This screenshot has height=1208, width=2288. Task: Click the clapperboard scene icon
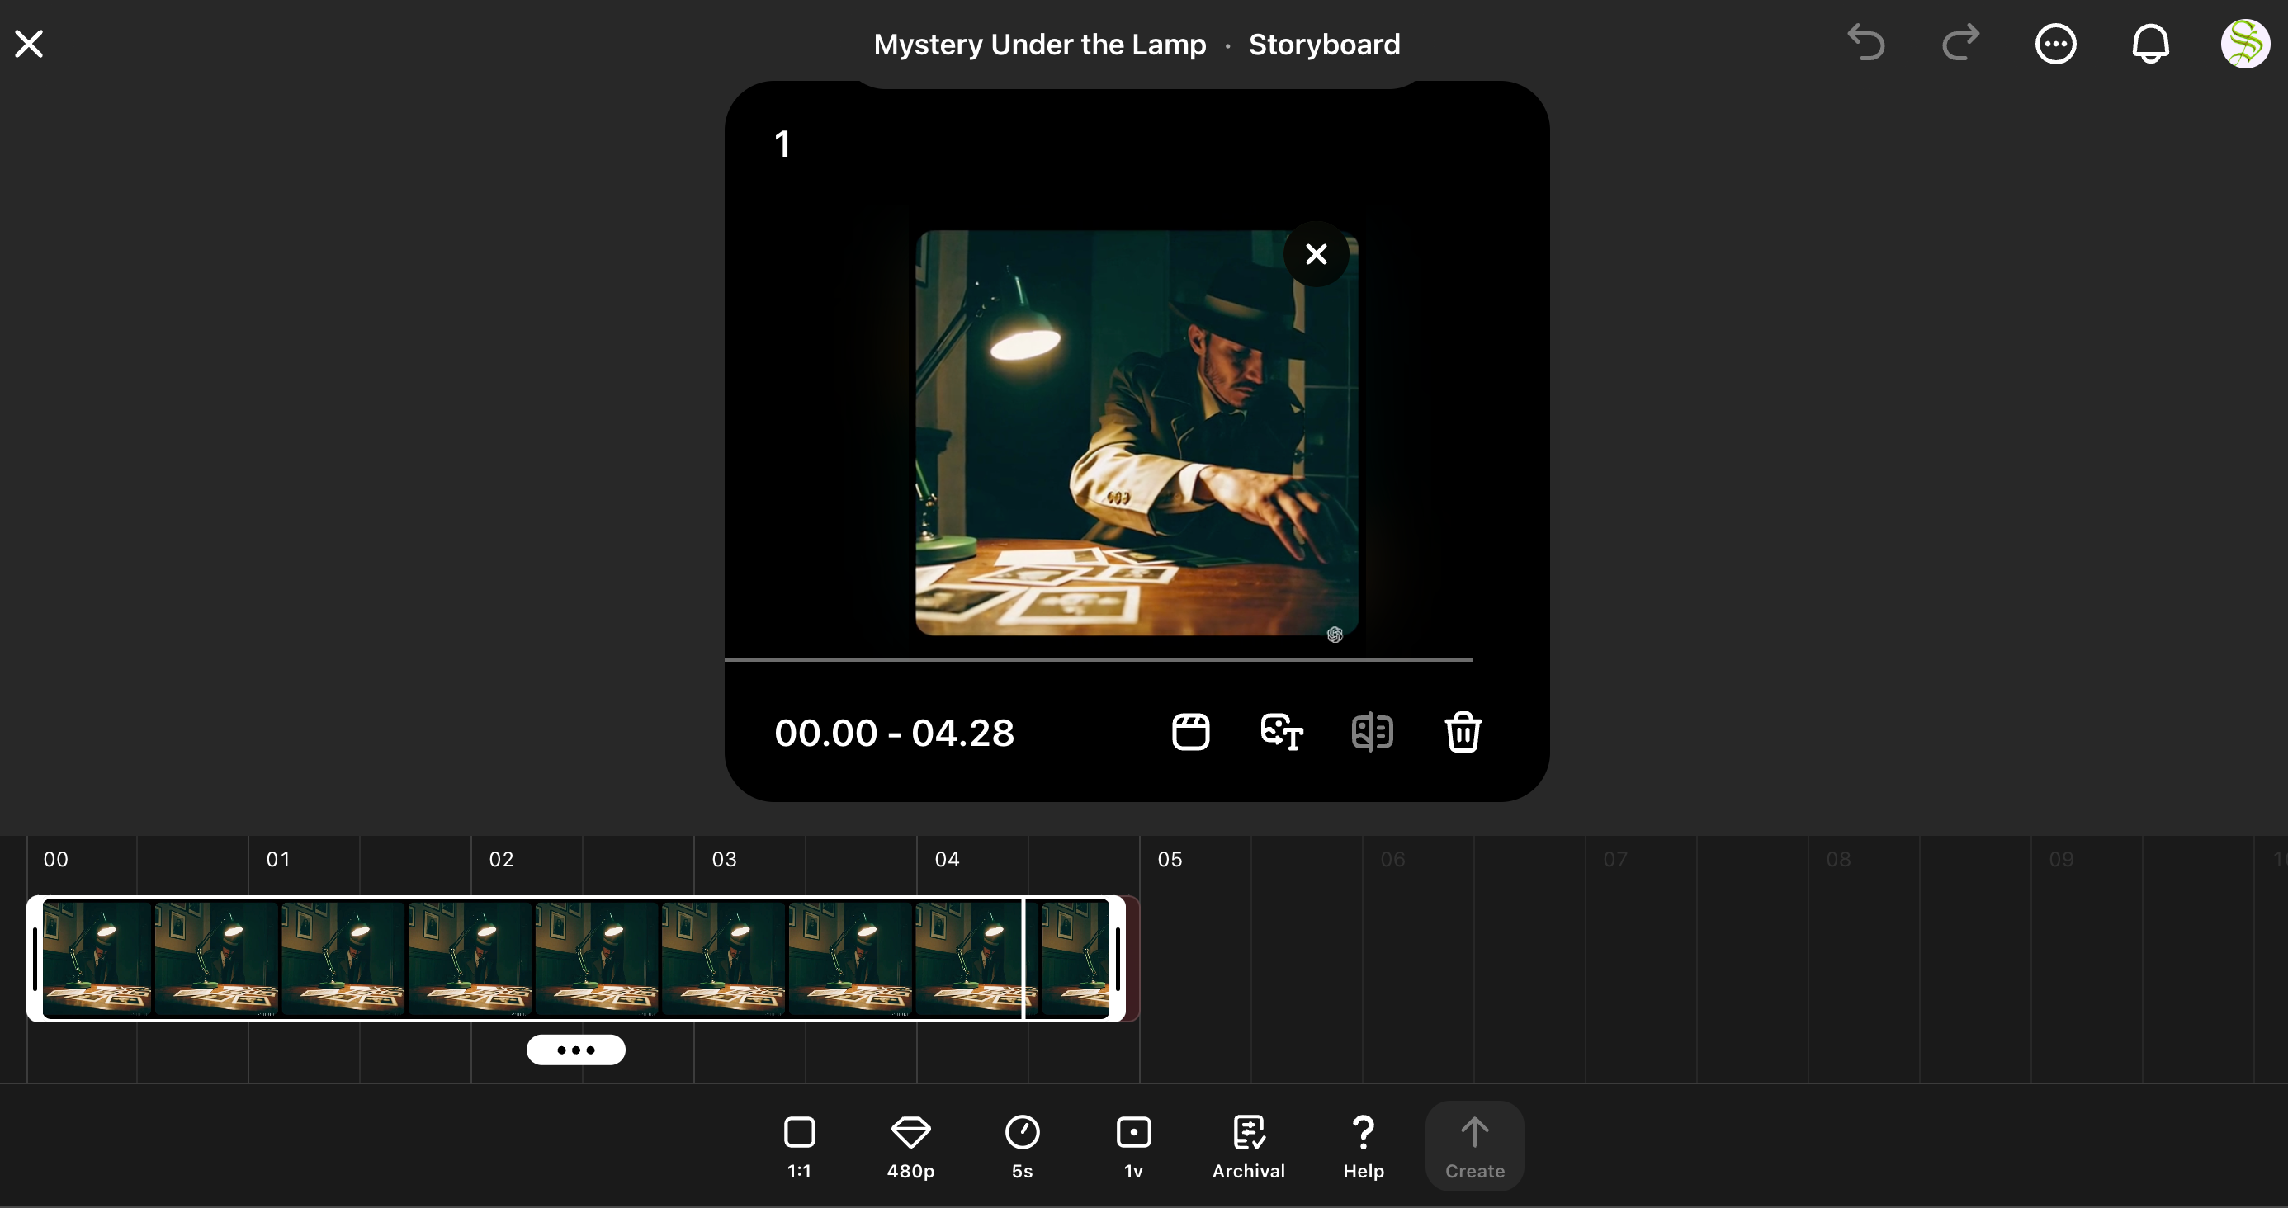pyautogui.click(x=1190, y=732)
